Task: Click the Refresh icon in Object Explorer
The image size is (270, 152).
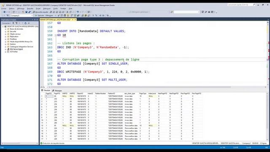Action: [25, 23]
